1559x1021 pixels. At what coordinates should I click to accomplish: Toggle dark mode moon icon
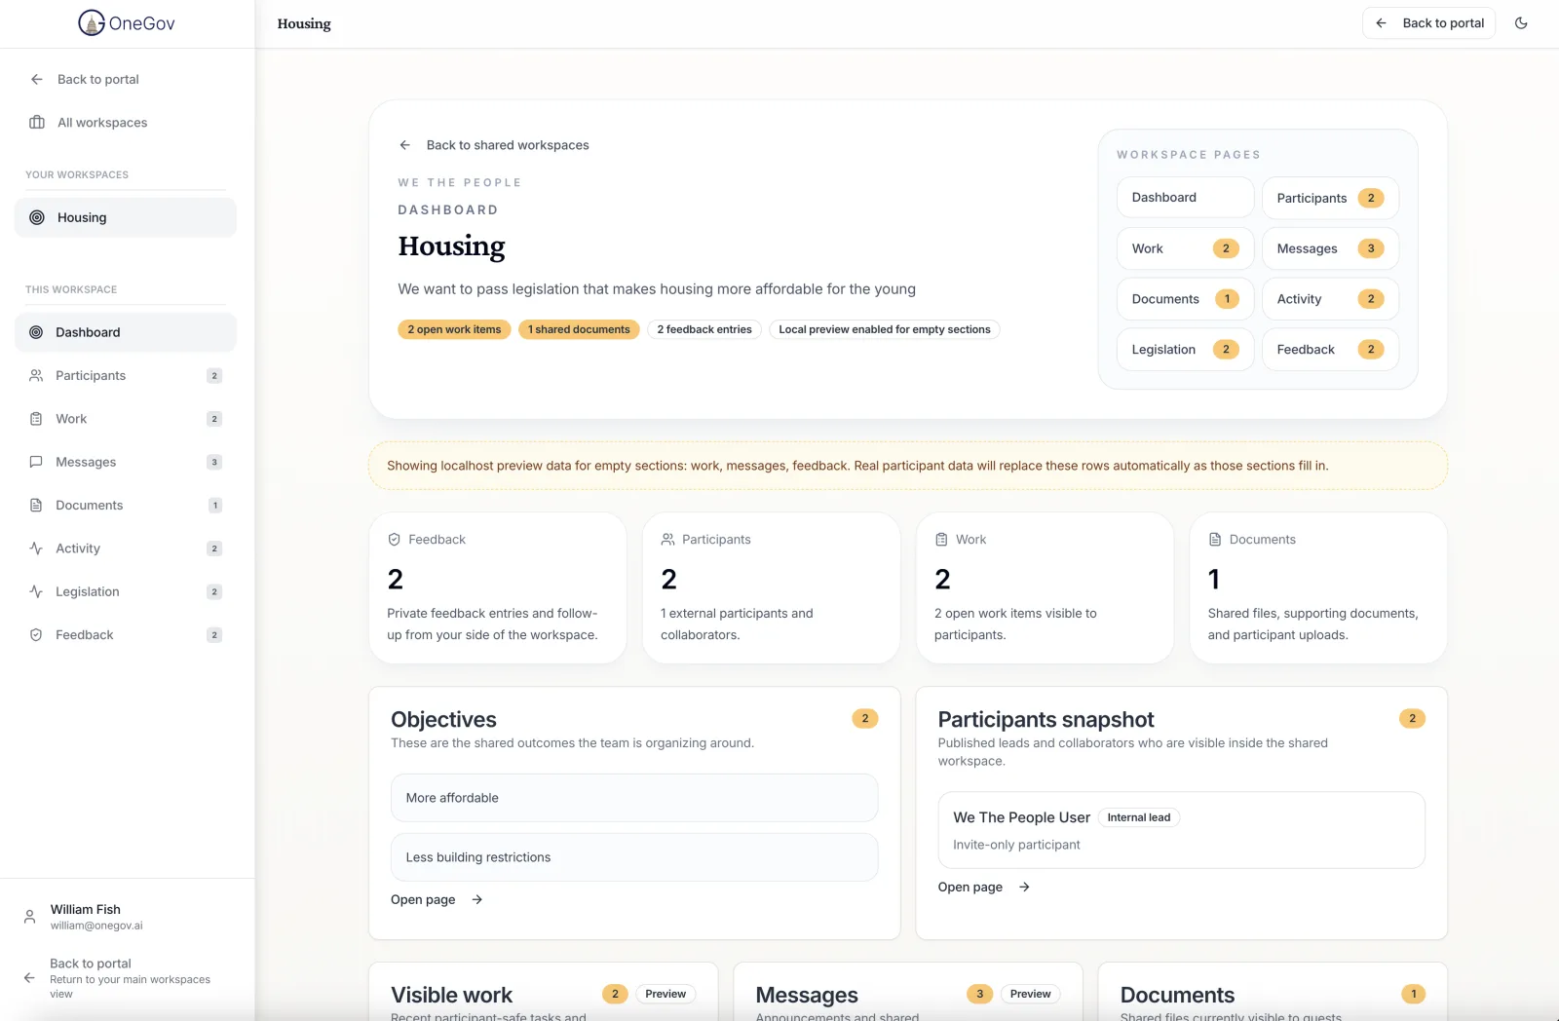coord(1521,23)
